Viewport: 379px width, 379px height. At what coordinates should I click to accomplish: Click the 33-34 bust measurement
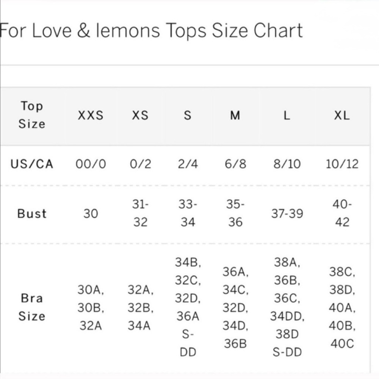188,213
